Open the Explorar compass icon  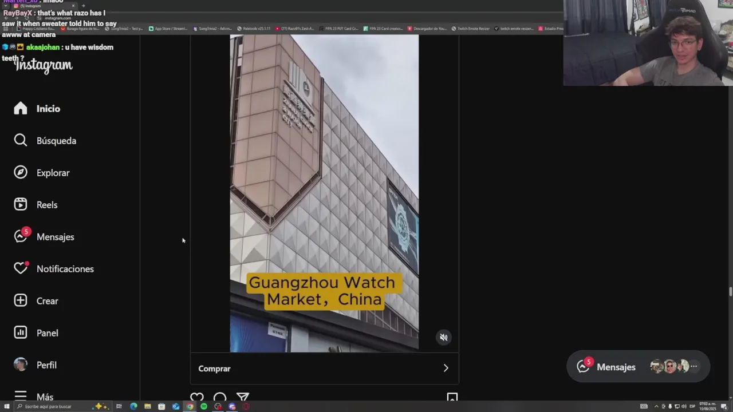click(21, 173)
